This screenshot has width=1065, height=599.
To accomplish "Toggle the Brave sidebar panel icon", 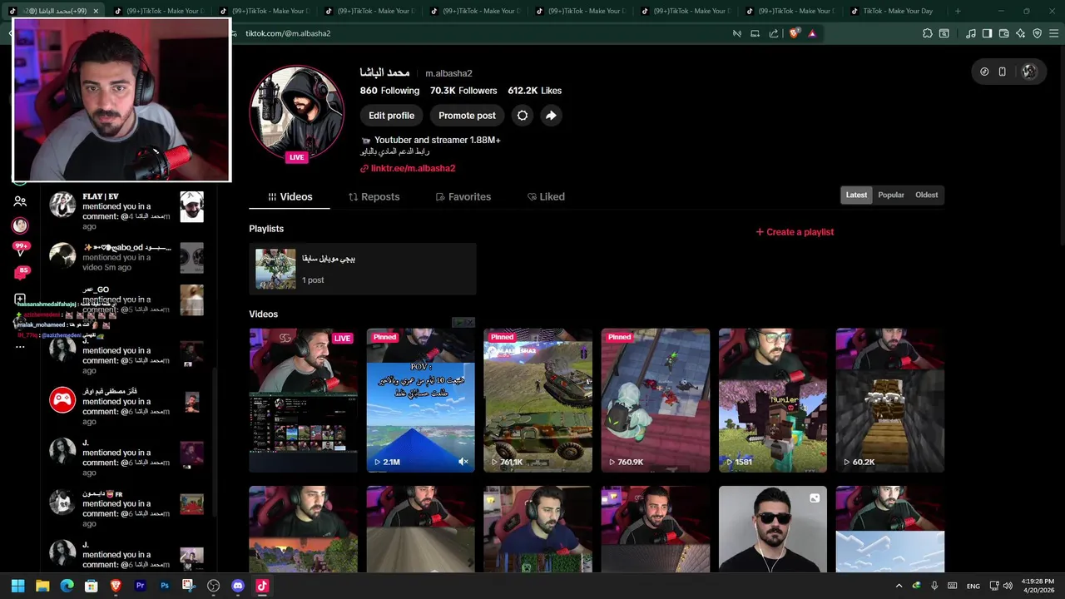I will 987,33.
